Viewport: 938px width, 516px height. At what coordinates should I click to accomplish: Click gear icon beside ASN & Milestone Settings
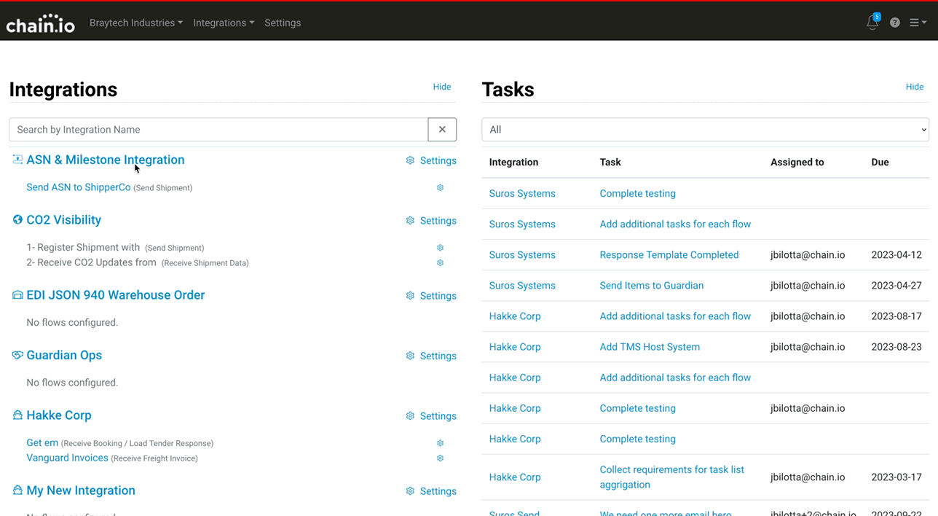pyautogui.click(x=410, y=160)
